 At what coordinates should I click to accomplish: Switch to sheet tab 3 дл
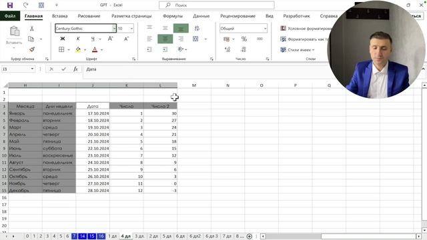(139, 236)
